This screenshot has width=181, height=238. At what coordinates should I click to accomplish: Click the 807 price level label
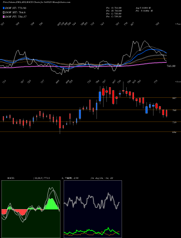[x=174, y=98]
